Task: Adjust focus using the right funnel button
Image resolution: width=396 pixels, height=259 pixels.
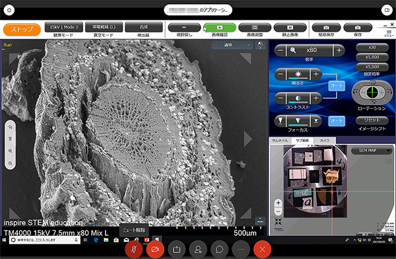Action: click(x=316, y=121)
